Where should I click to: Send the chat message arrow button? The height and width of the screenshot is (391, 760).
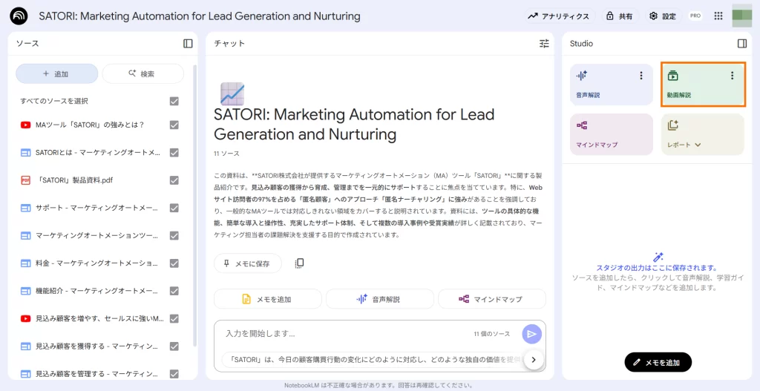pyautogui.click(x=531, y=334)
